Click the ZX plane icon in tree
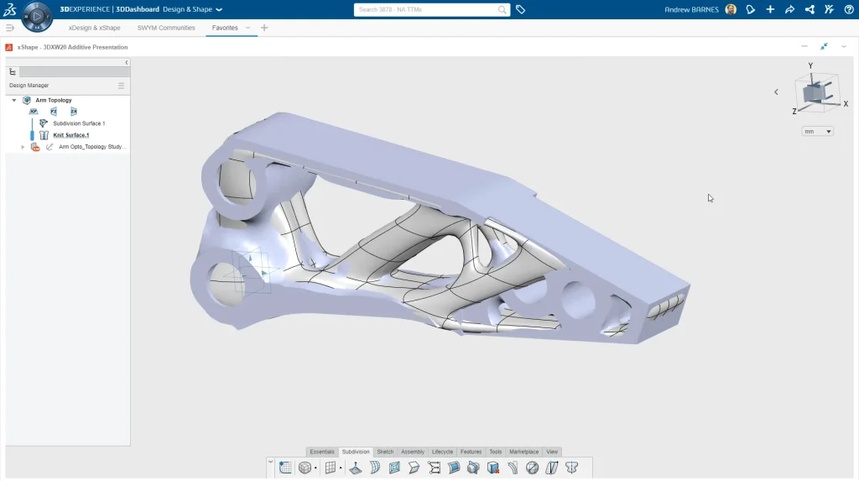 coord(74,111)
